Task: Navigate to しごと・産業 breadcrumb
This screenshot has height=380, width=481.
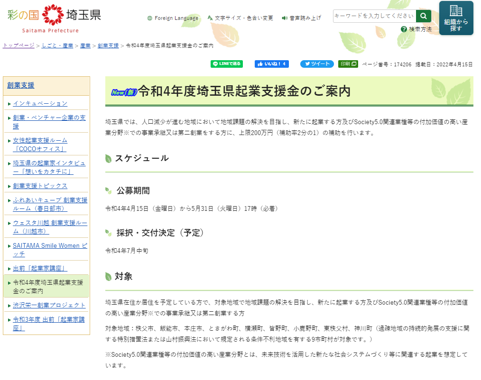Action: [x=57, y=45]
